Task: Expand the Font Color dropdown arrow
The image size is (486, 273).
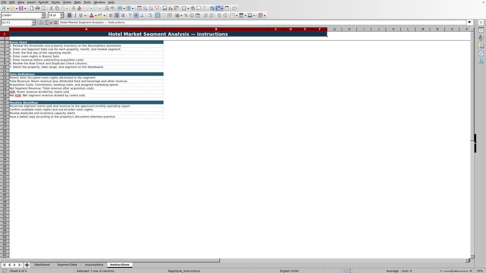Action: [96, 15]
